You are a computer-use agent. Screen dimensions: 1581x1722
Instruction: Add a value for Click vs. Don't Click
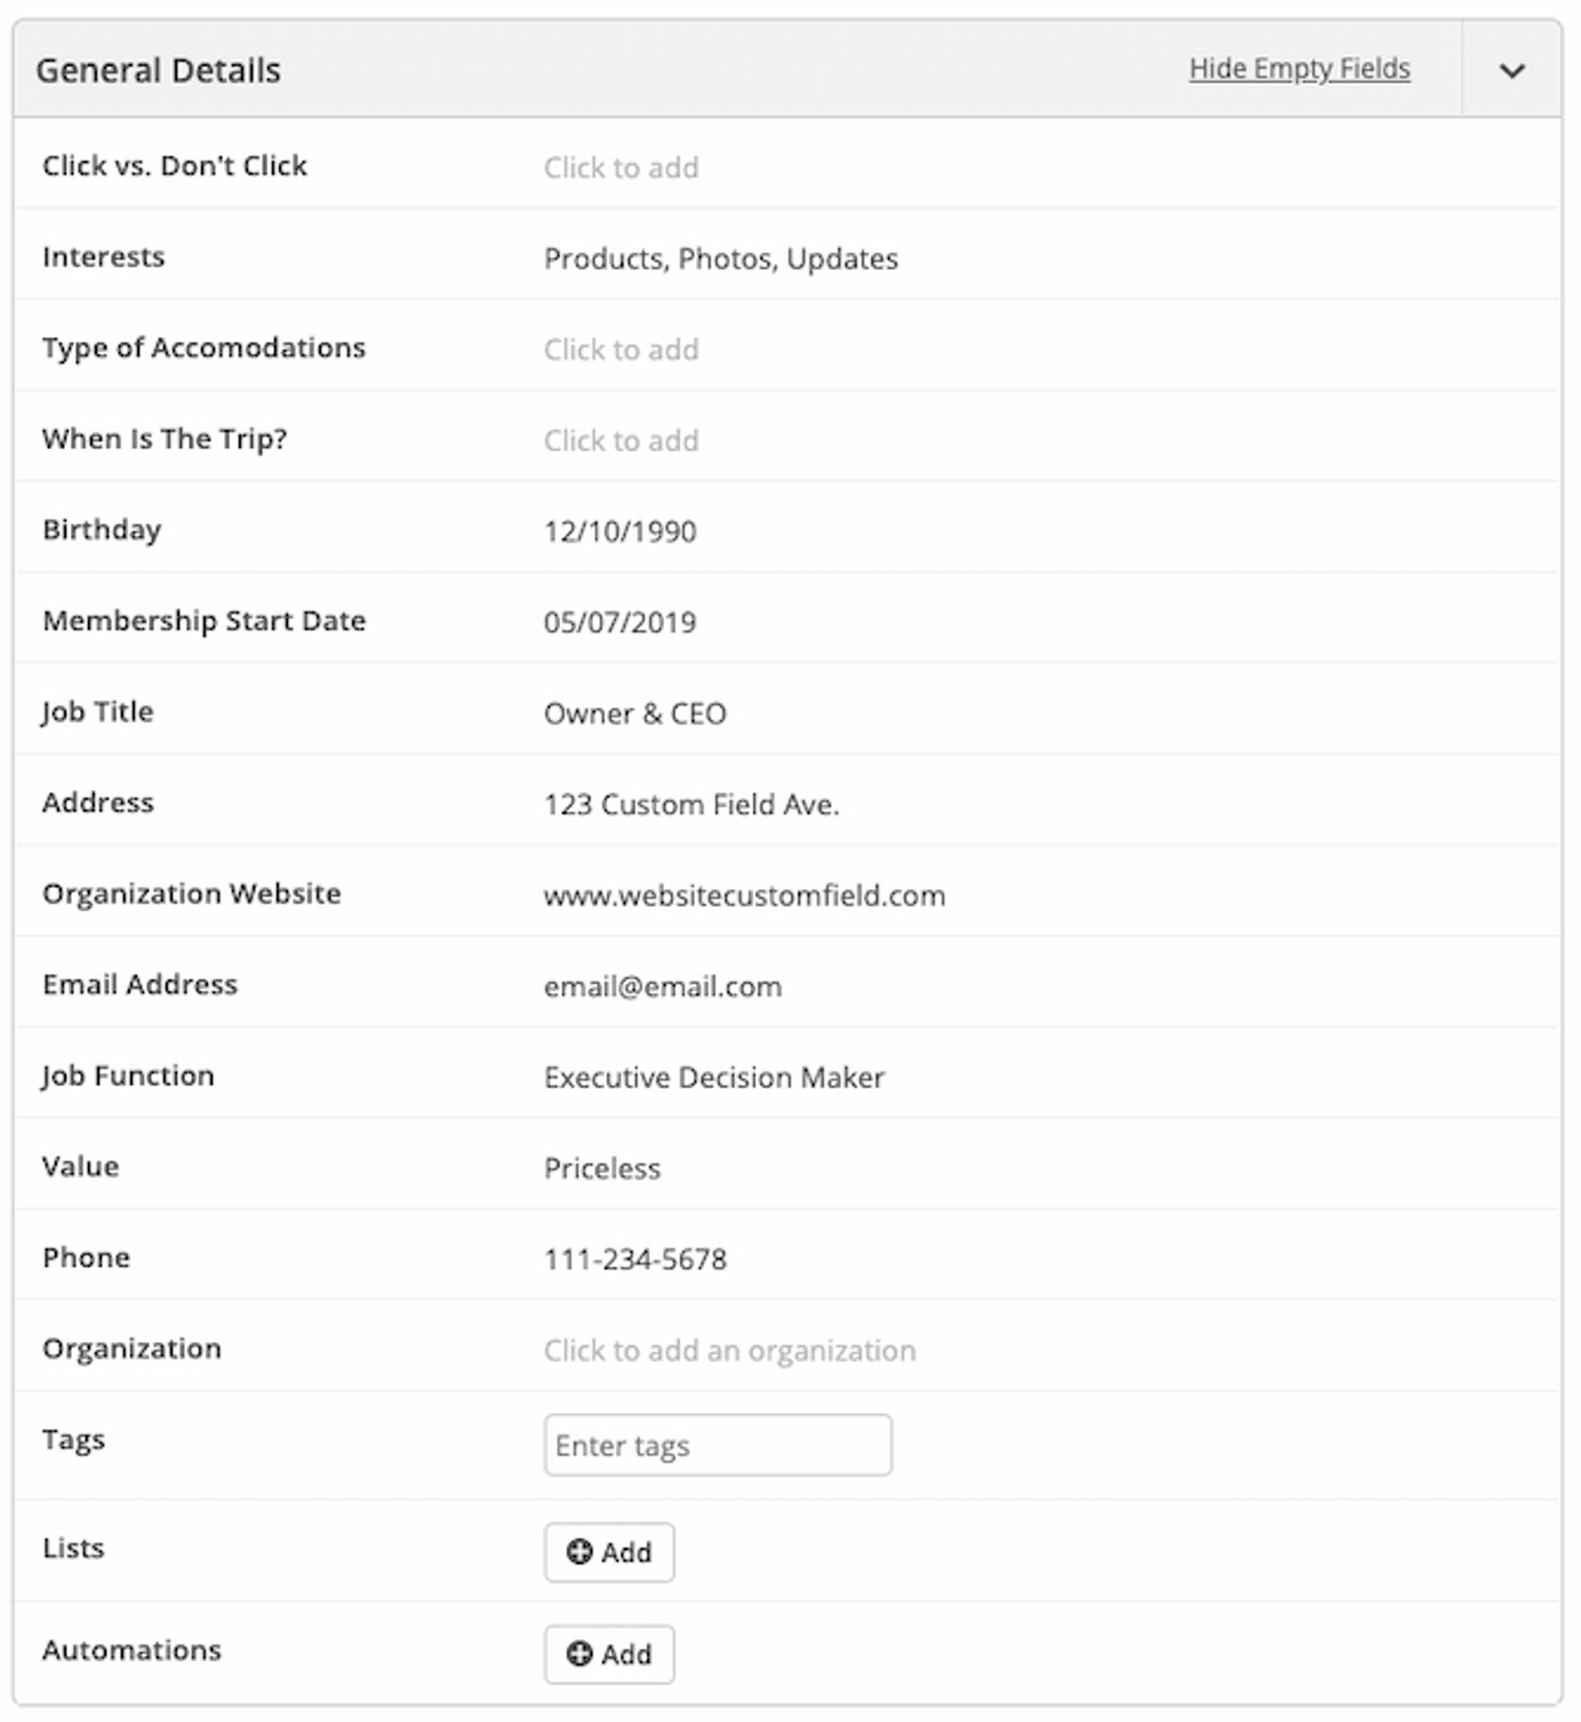[x=622, y=168]
